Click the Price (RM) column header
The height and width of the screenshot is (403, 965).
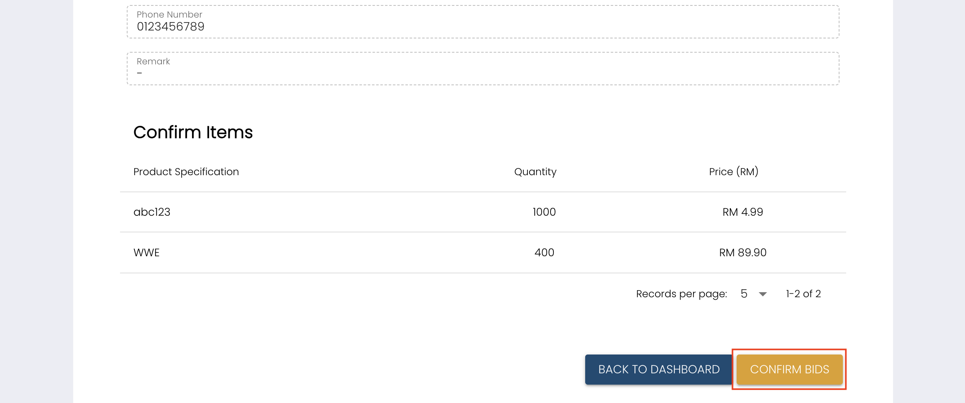[x=733, y=172]
